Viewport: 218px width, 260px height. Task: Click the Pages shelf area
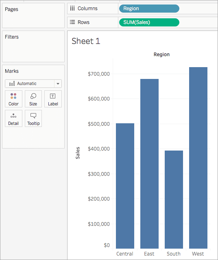coord(33,15)
